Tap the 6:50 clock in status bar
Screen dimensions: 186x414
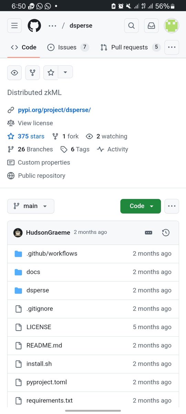point(19,6)
